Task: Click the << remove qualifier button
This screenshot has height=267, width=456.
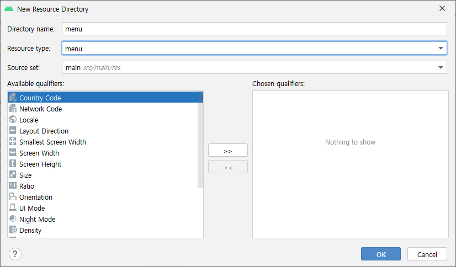Action: [227, 167]
